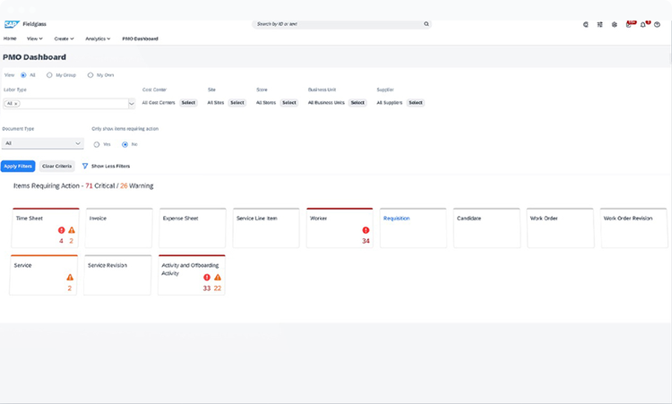Click the 26 Warning summary text
This screenshot has width=672, height=404.
137,185
